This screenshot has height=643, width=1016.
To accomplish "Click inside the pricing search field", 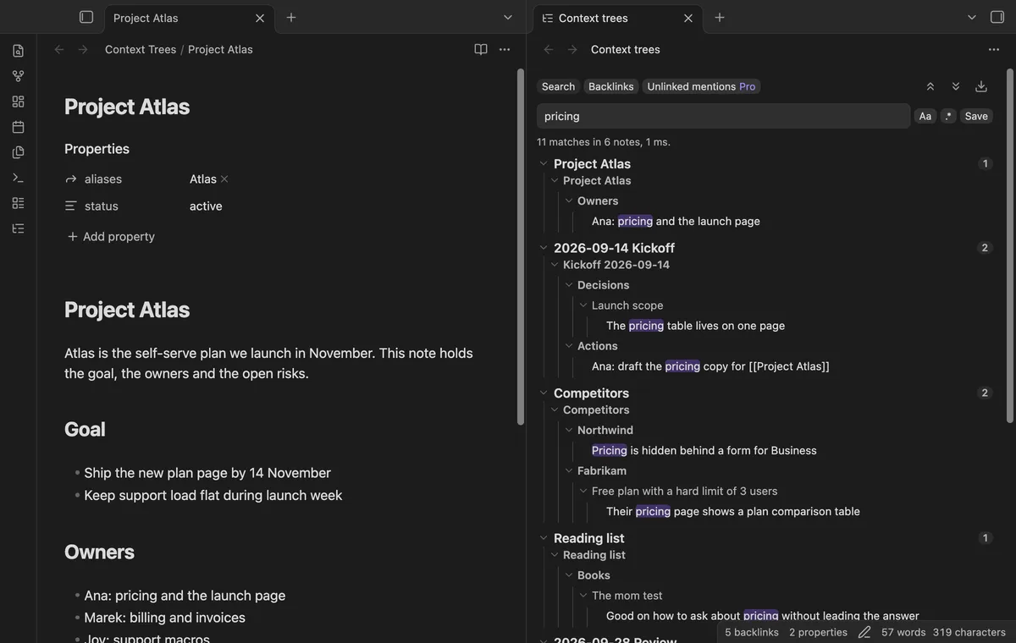I will [x=723, y=116].
